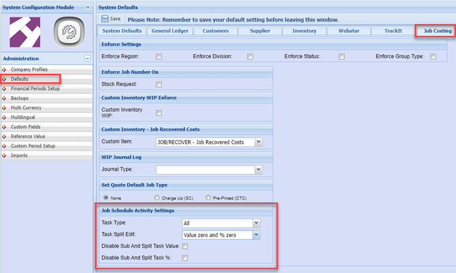
Task: Expand the Journal Type dropdown
Action: point(258,170)
